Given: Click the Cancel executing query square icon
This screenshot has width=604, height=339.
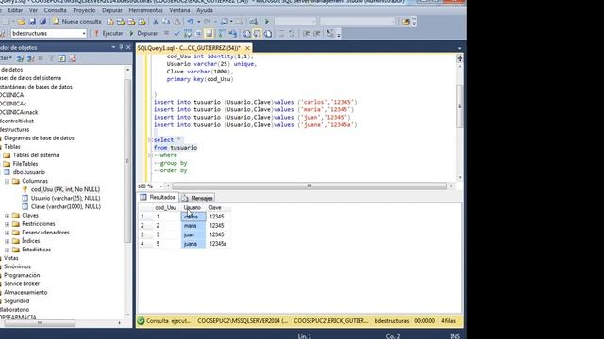Looking at the screenshot, I should [x=166, y=34].
